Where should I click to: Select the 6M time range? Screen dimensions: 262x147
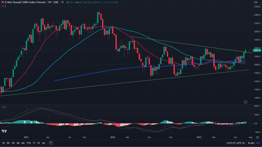pyautogui.click(x=23, y=143)
